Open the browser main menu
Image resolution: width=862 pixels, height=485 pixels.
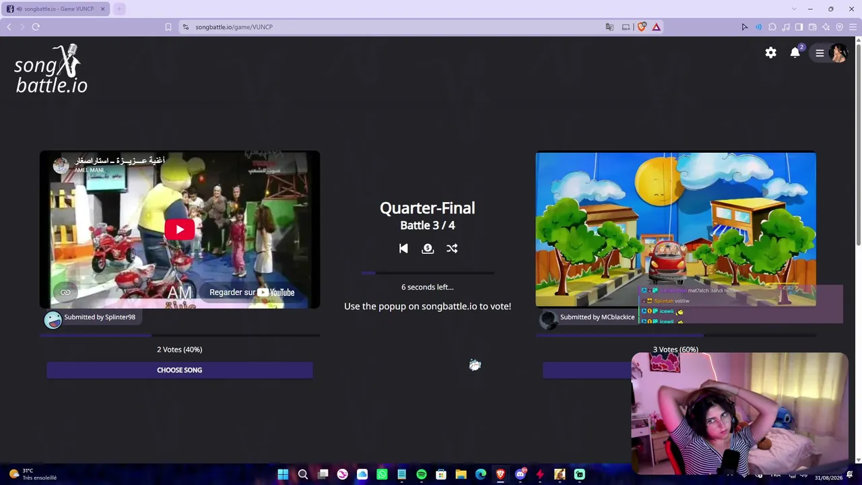[853, 27]
